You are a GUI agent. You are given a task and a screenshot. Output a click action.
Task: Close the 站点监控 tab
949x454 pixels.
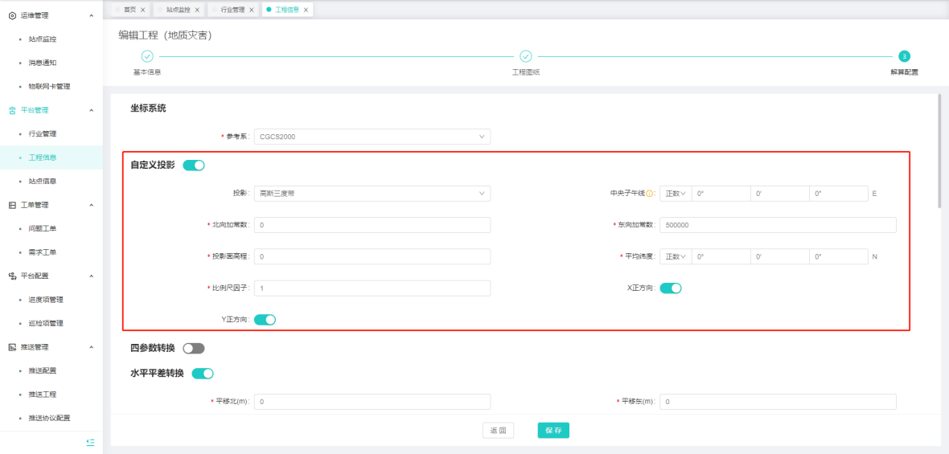click(197, 10)
